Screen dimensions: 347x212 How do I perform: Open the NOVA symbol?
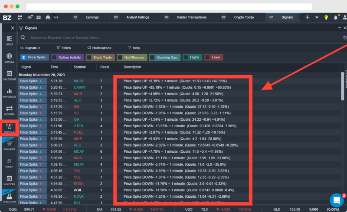click(79, 196)
